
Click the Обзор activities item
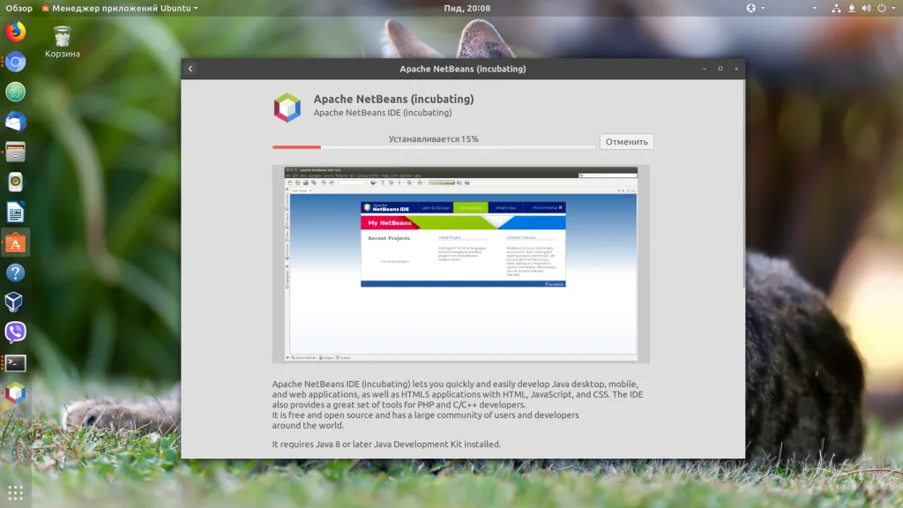click(19, 8)
